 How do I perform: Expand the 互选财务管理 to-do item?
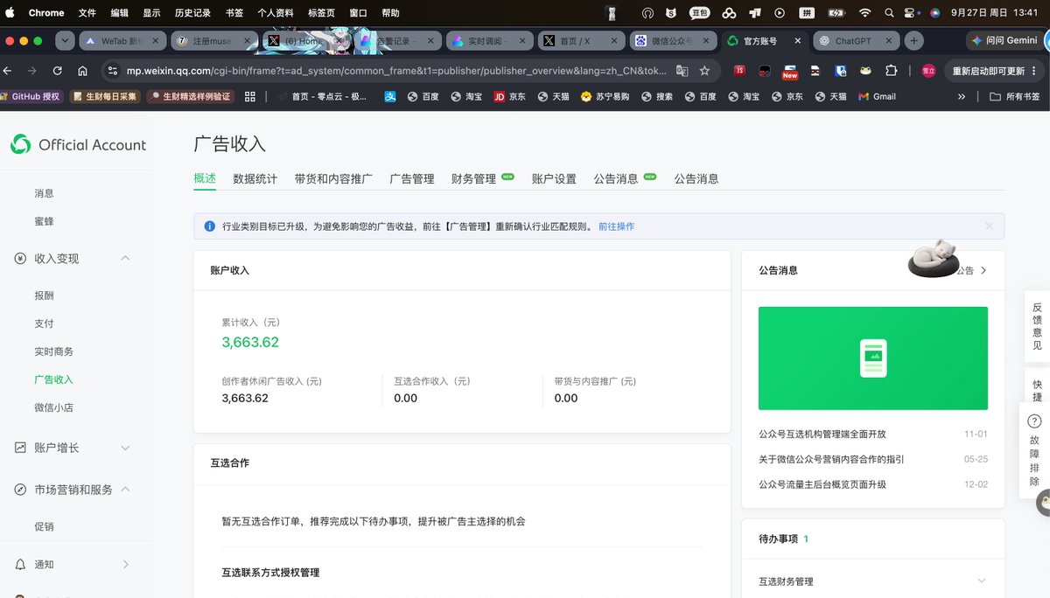click(x=982, y=581)
